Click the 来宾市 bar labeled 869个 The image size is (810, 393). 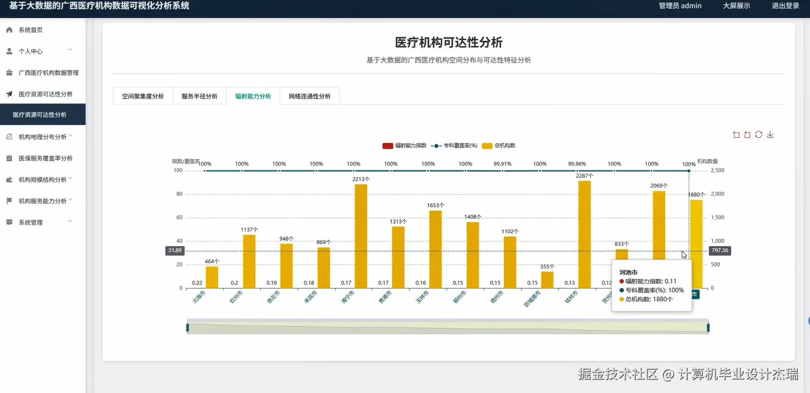click(x=324, y=268)
